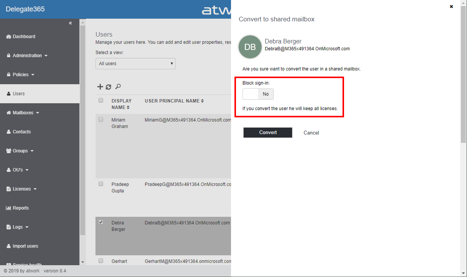The height and width of the screenshot is (277, 467).
Task: Click the Mailboxes home icon
Action: [x=9, y=113]
